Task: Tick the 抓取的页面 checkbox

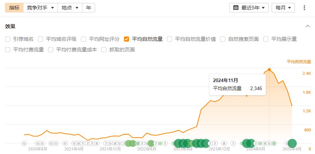Action: [104, 50]
